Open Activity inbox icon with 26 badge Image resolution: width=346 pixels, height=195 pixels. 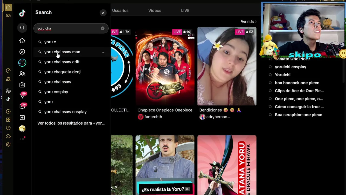pos(22,106)
